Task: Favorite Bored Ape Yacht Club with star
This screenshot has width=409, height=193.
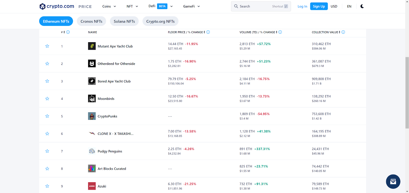Action: pos(47,81)
